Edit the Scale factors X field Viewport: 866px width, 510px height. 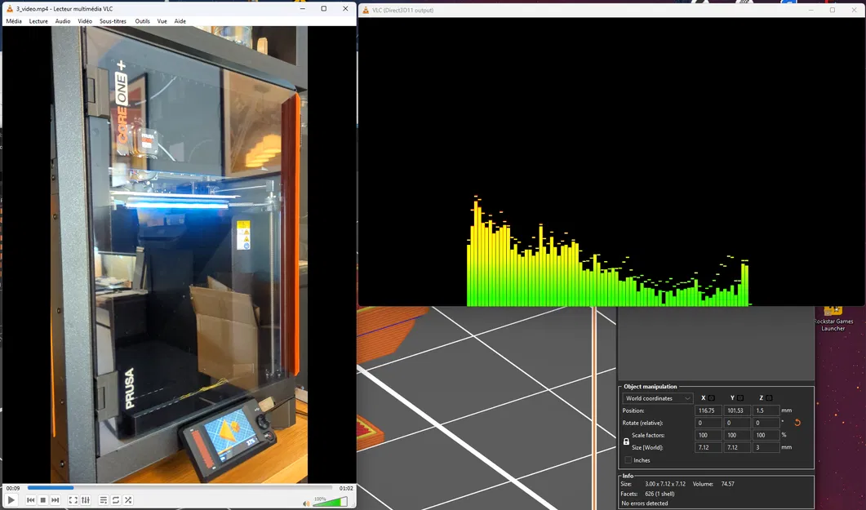[708, 435]
